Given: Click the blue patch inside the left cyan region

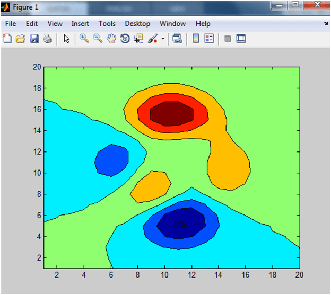Looking at the screenshot, I should click(x=112, y=160).
